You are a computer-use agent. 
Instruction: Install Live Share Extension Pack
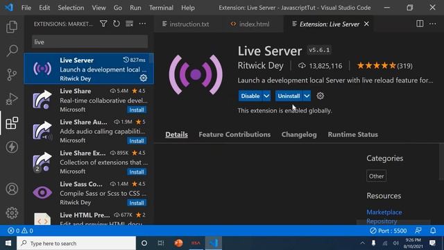pyautogui.click(x=137, y=172)
